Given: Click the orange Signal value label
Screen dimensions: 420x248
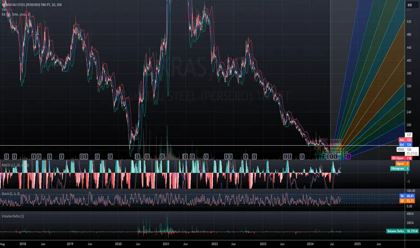Looking at the screenshot, I should [402, 164].
